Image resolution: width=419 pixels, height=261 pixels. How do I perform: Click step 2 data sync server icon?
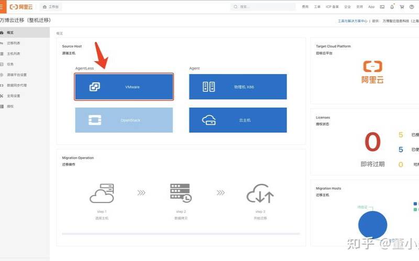[181, 193]
